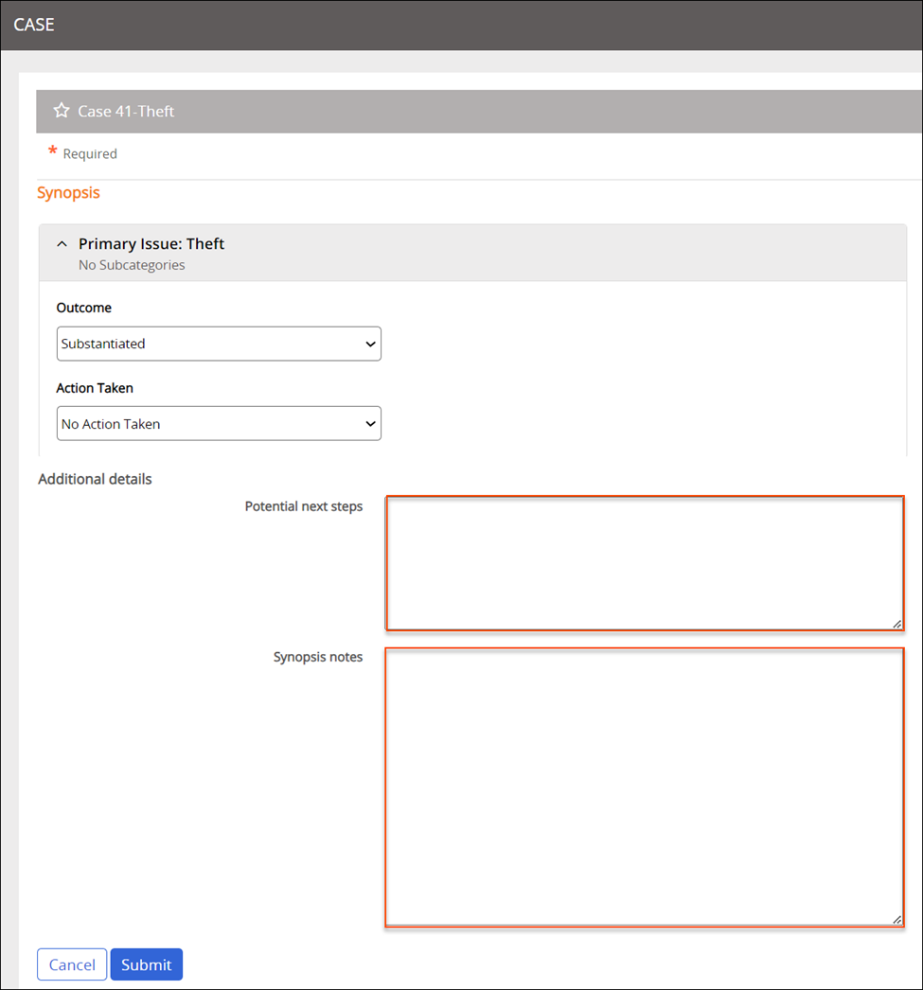Open the Action Taken dropdown
The height and width of the screenshot is (990, 923).
219,424
